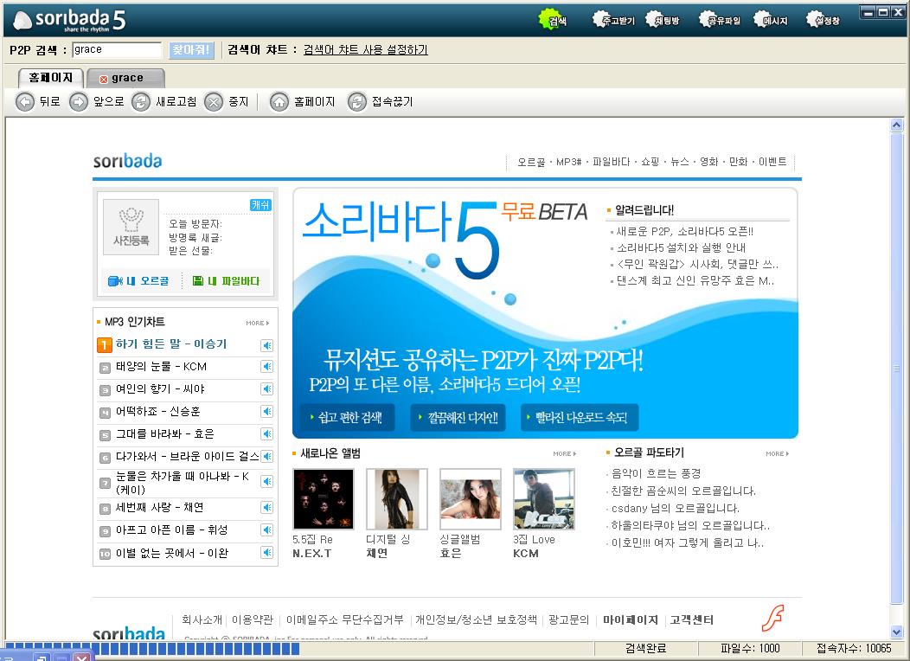Click banner button 빨라진 다운로드 속도!
The width and height of the screenshot is (910, 661).
pyautogui.click(x=580, y=417)
